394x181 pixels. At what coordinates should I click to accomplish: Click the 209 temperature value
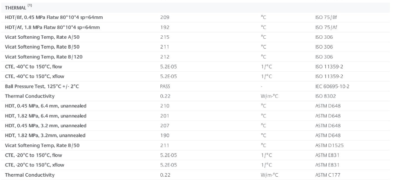pos(165,17)
